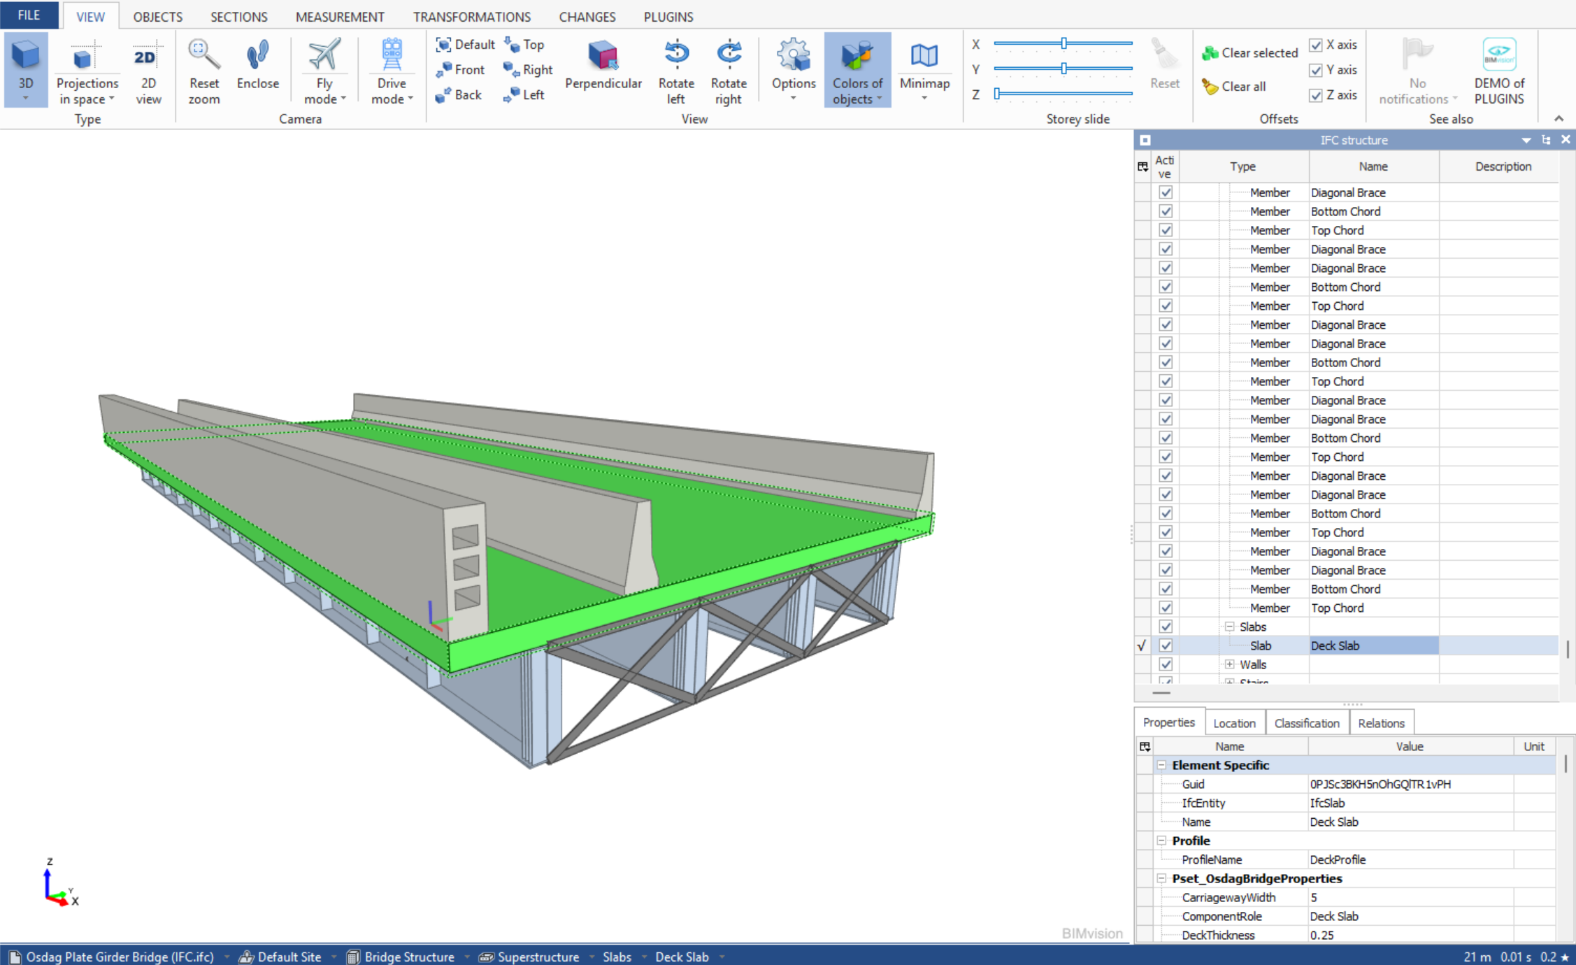
Task: Expand the Walls tree node
Action: 1229,664
